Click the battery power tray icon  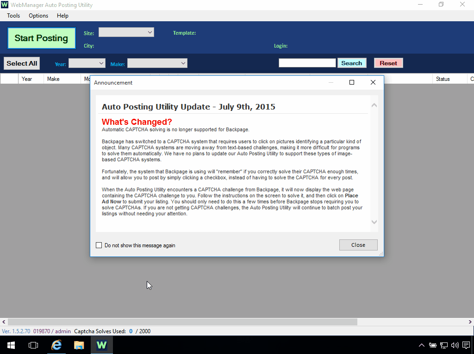tap(433, 345)
